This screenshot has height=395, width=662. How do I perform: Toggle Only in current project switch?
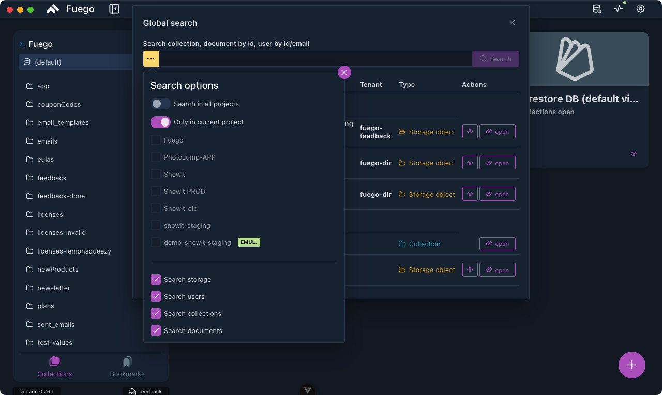pos(160,122)
